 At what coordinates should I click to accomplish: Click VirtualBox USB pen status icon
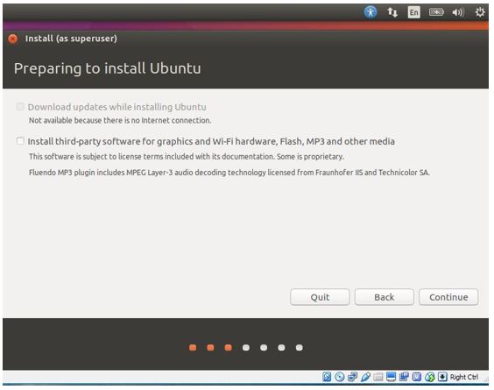365,377
